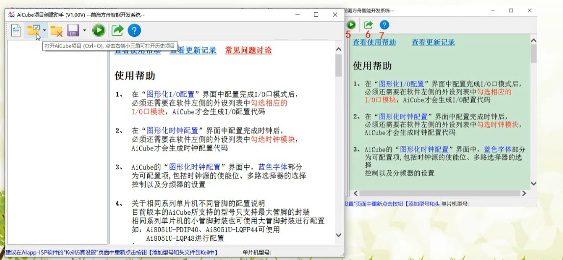Open an AiCube project folder icon
The width and height of the screenshot is (563, 260).
coord(33,30)
